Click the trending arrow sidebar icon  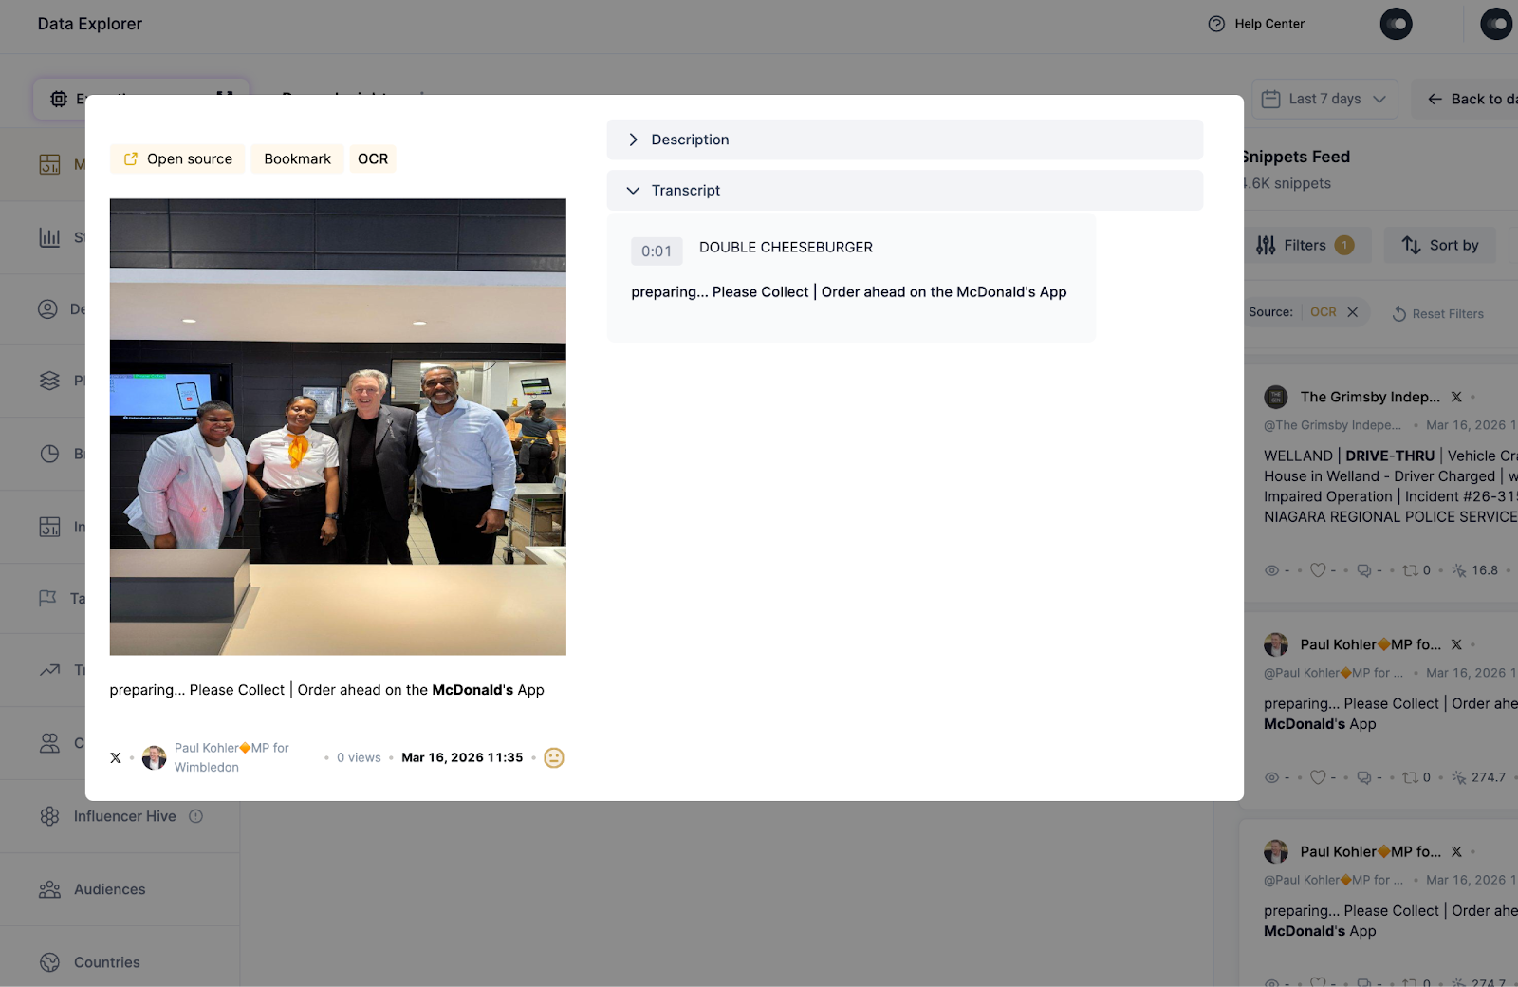click(49, 670)
